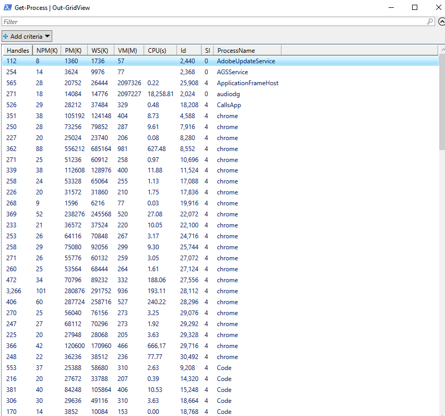Image resolution: width=445 pixels, height=416 pixels.
Task: Click the PM(K) column header
Action: coord(74,50)
